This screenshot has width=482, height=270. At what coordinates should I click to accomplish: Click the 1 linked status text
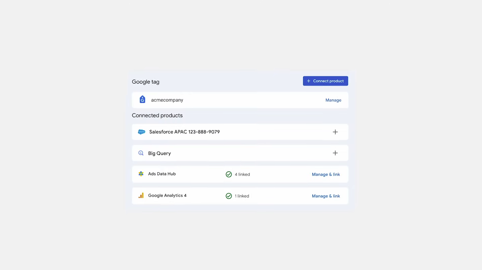tap(242, 196)
